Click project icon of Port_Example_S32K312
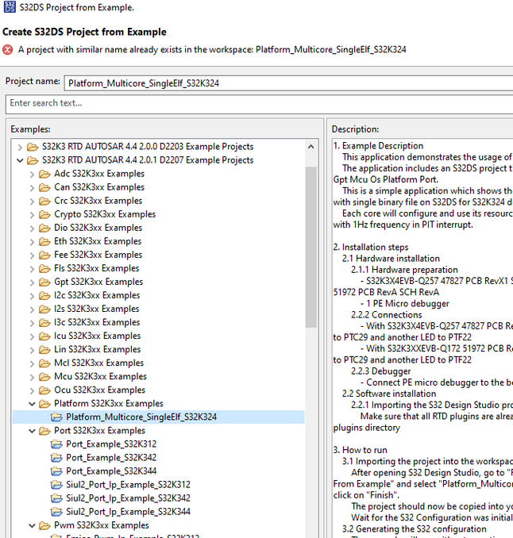Viewport: 513px width, 538px height. [56, 444]
